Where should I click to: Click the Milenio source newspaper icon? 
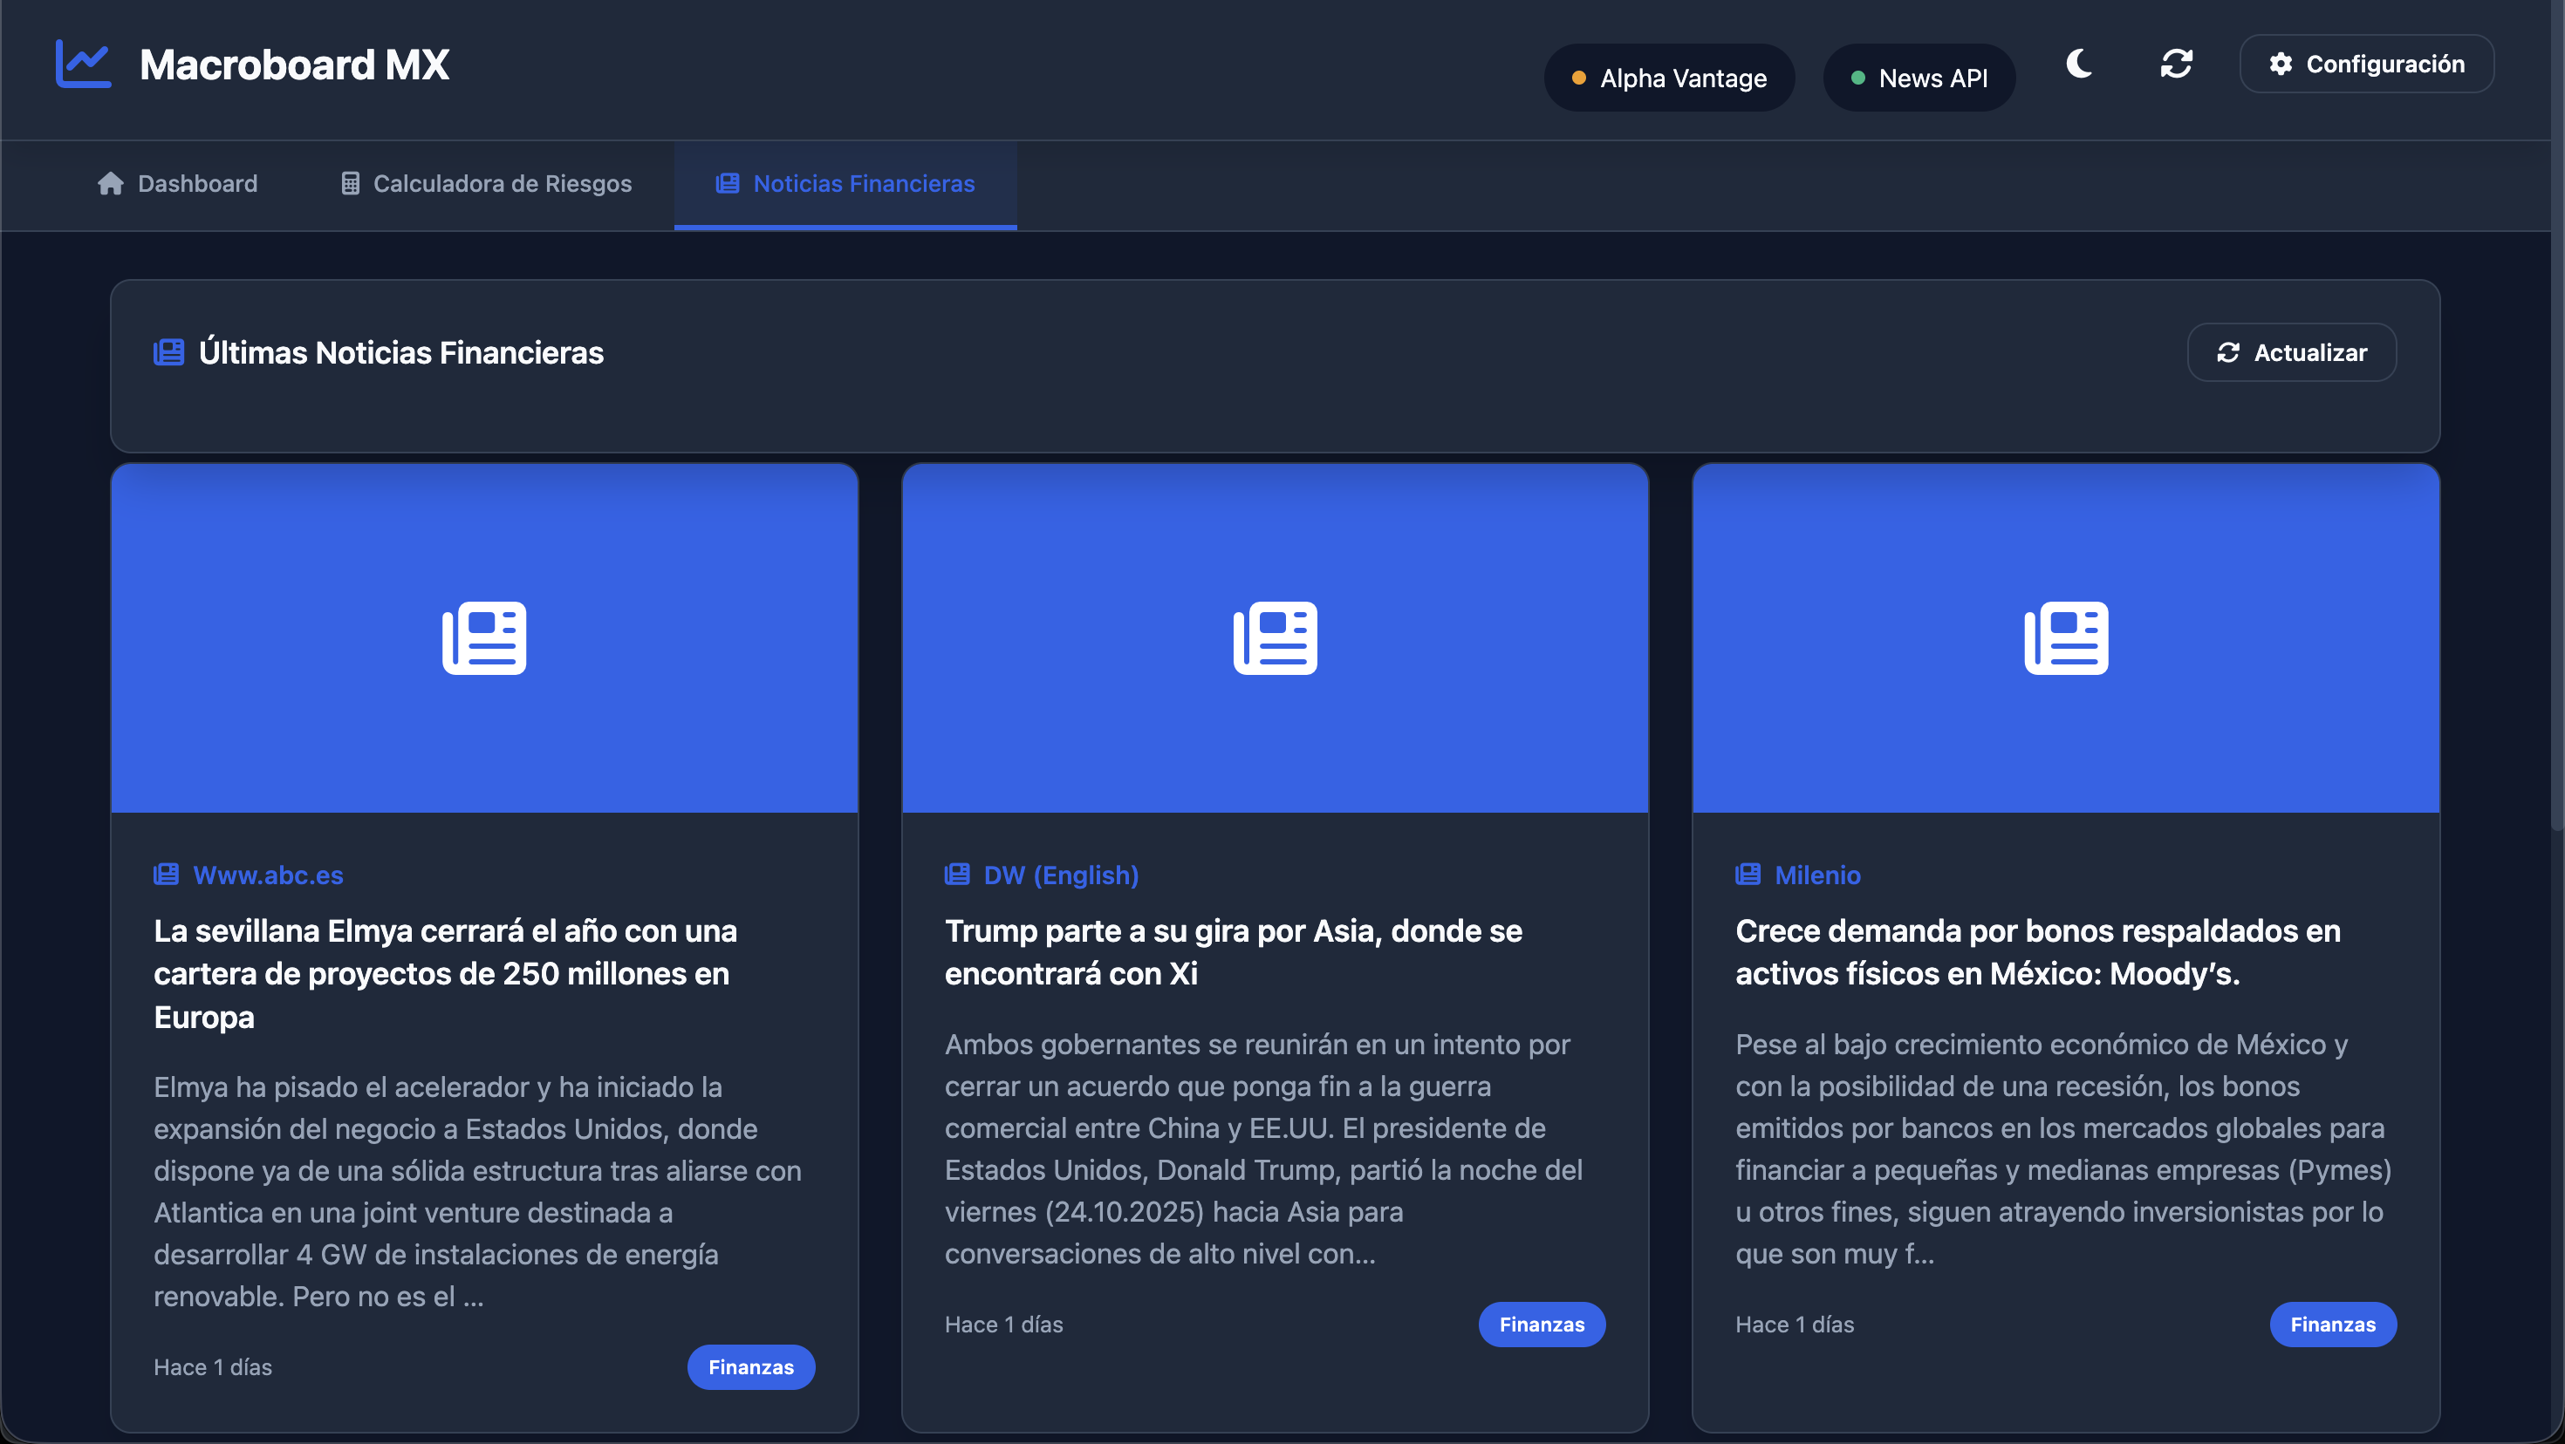click(x=1748, y=875)
